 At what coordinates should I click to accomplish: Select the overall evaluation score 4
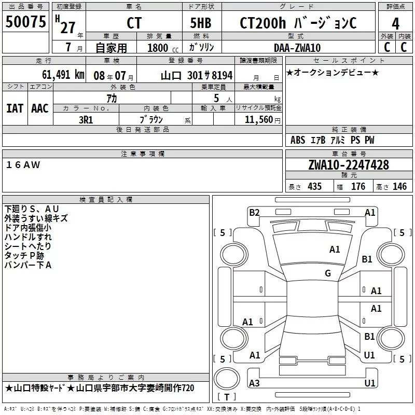[395, 24]
